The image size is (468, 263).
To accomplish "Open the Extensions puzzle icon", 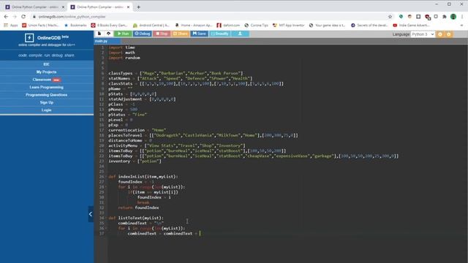I will tap(445, 17).
